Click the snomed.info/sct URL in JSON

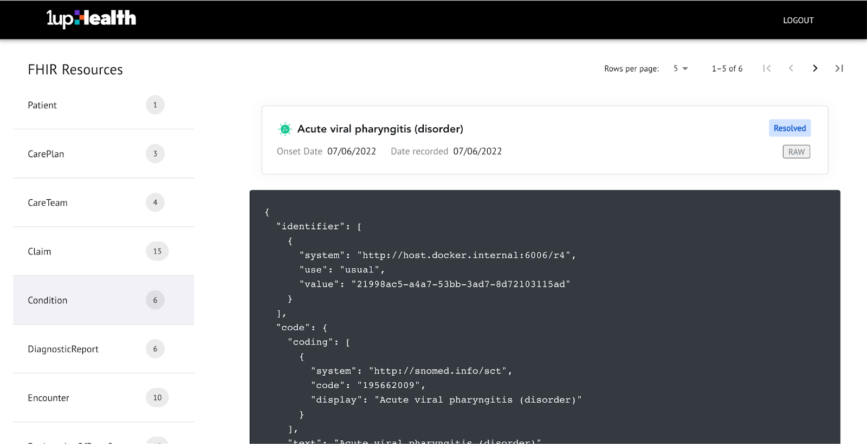click(438, 371)
